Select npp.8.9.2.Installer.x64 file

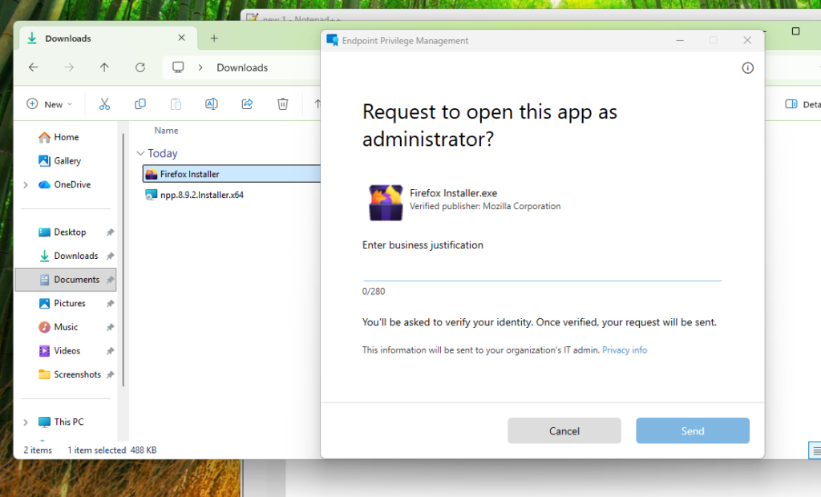pos(201,195)
